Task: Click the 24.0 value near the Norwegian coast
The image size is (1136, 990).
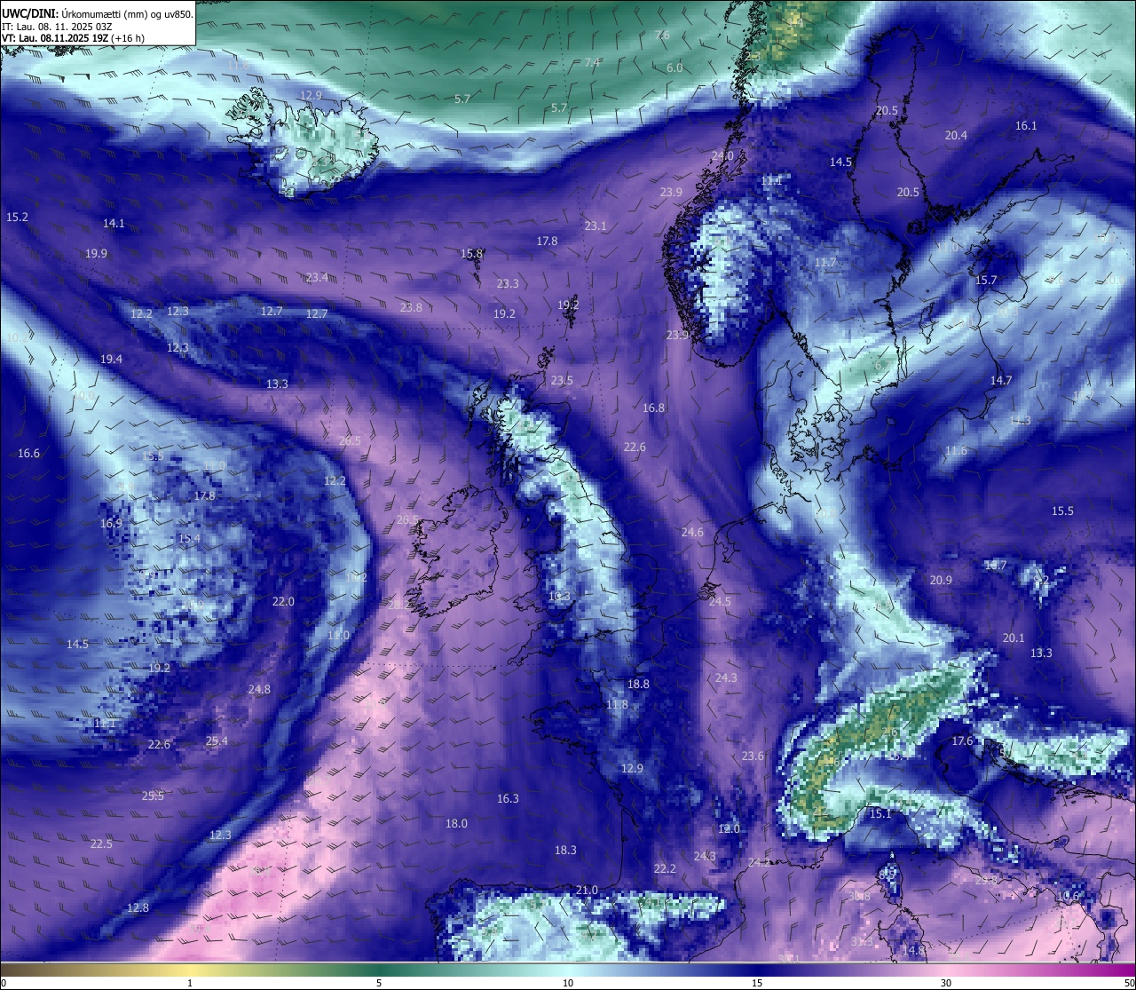Action: tap(722, 156)
